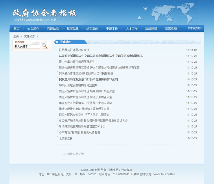Type in the 输入关键字 search field
This screenshot has width=214, height=184.
27,47
